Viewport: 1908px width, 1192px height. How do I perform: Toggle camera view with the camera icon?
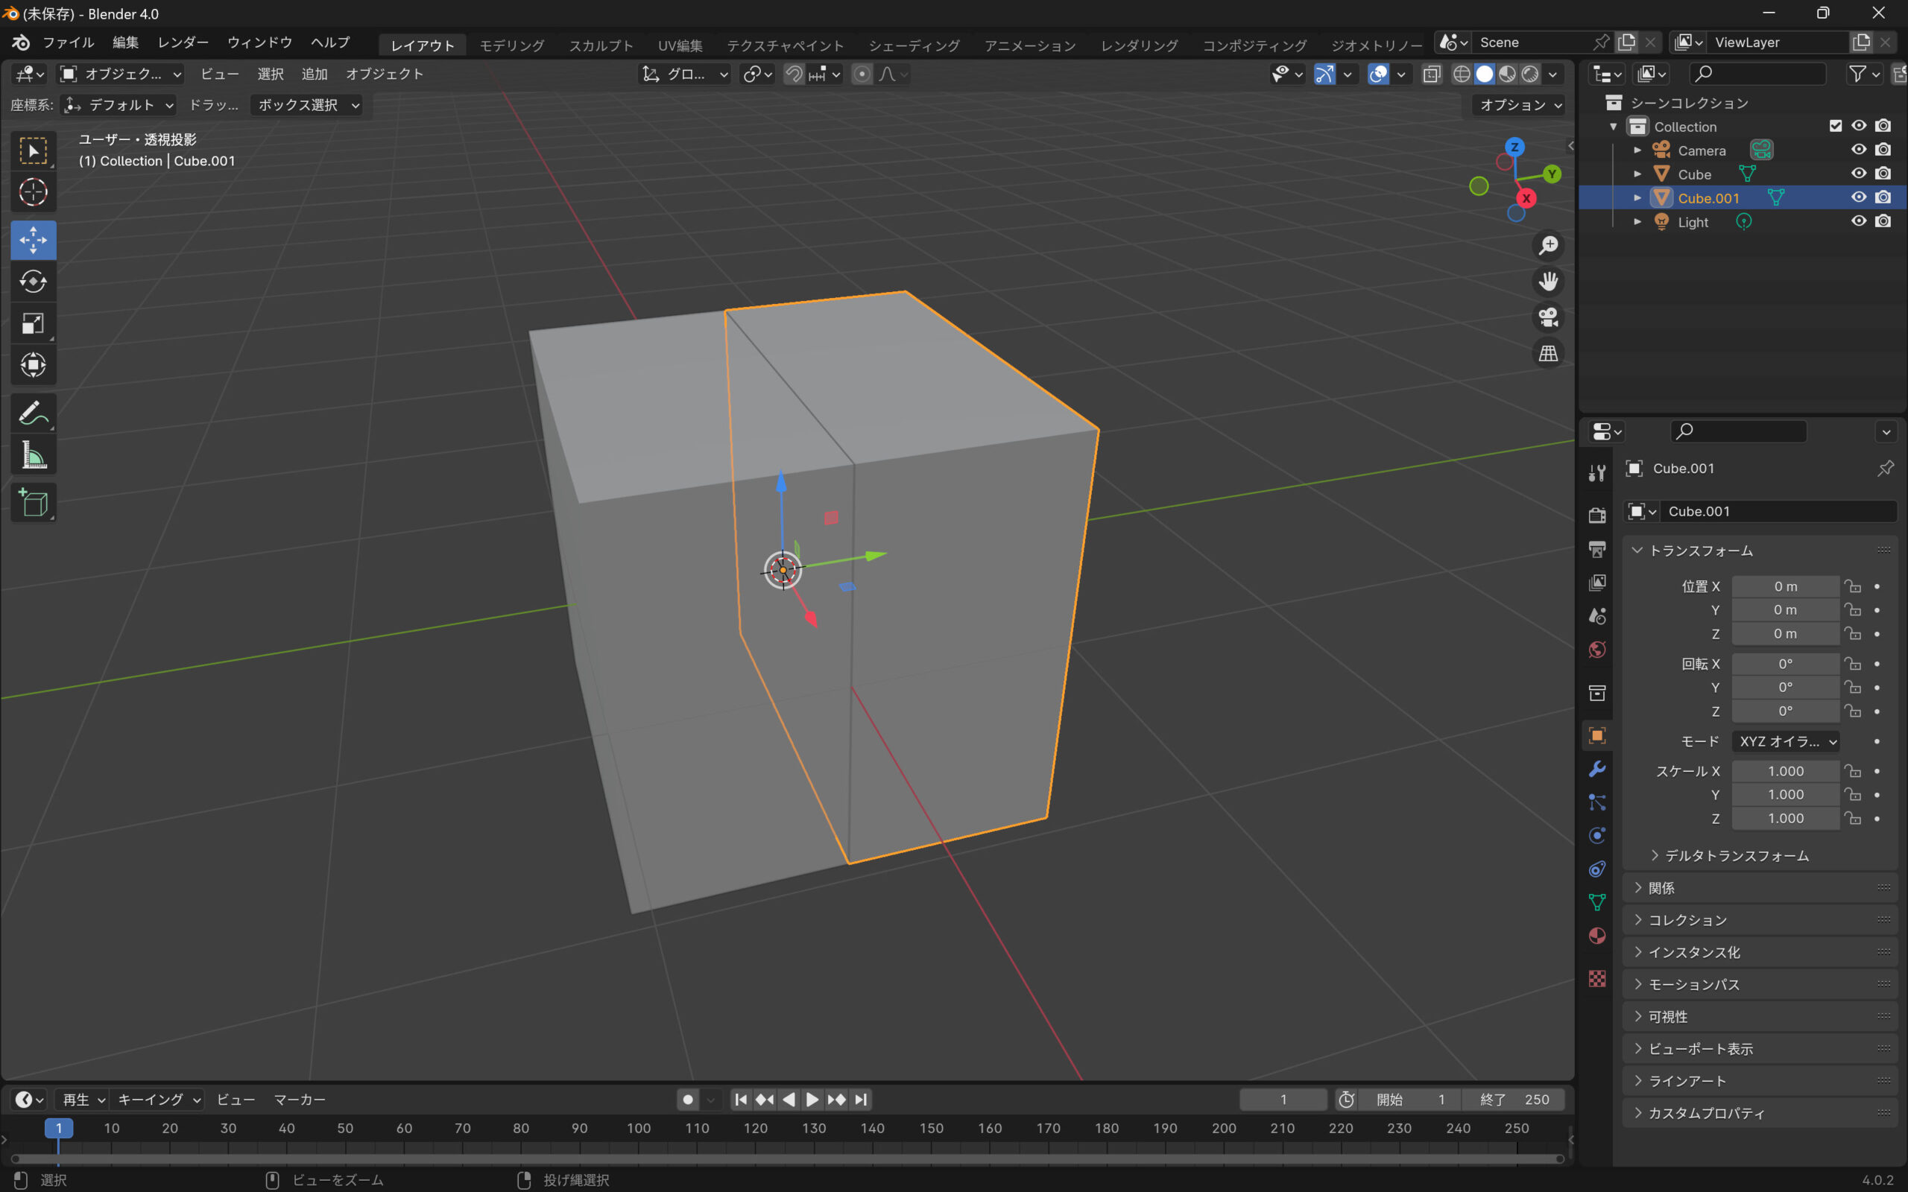[1548, 317]
